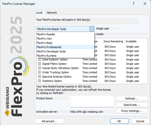Toggle the Statistics Option checkbox
Image resolution: width=151 pixels, height=125 pixels.
coord(39,81)
